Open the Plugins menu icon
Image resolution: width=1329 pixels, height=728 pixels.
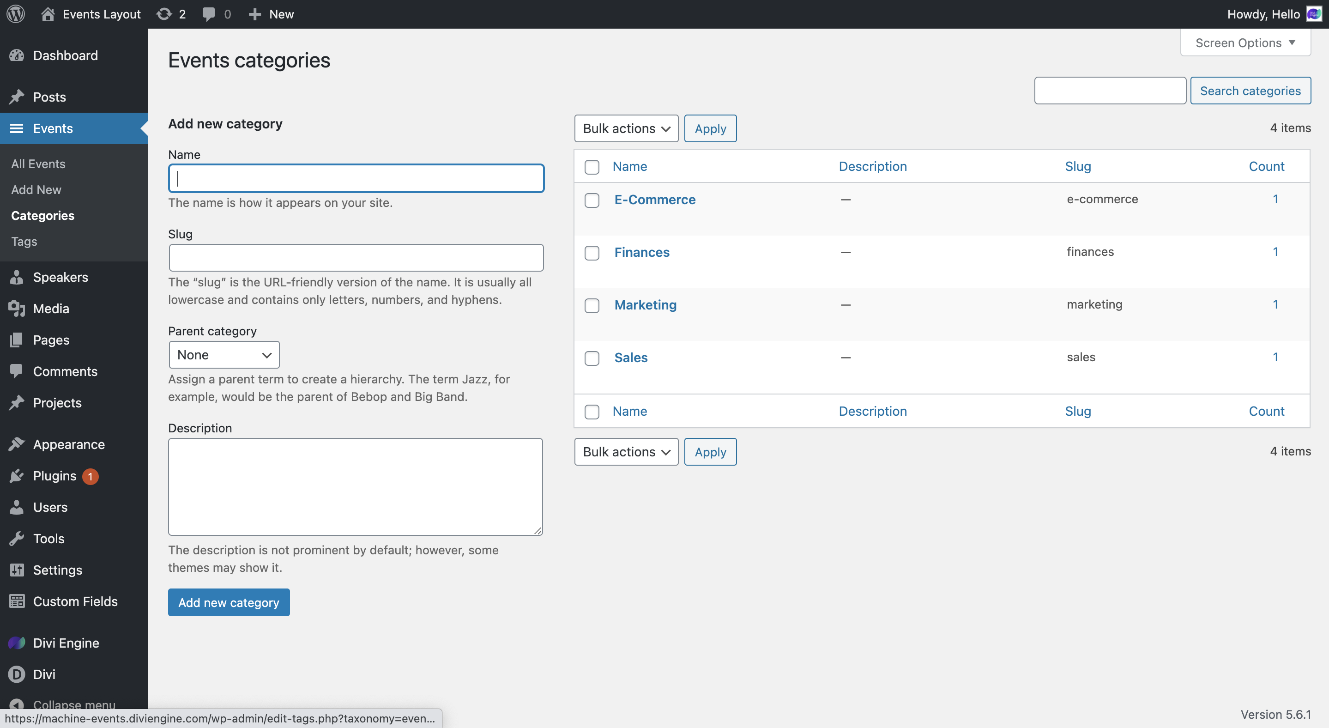click(17, 476)
